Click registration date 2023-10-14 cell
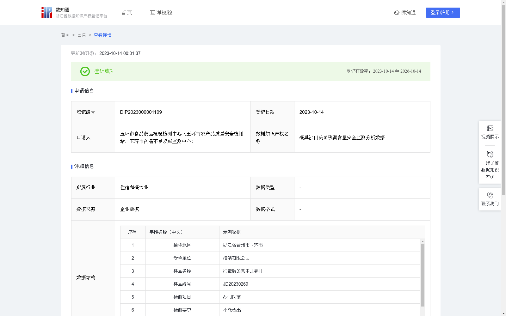This screenshot has height=316, width=506. [362, 112]
